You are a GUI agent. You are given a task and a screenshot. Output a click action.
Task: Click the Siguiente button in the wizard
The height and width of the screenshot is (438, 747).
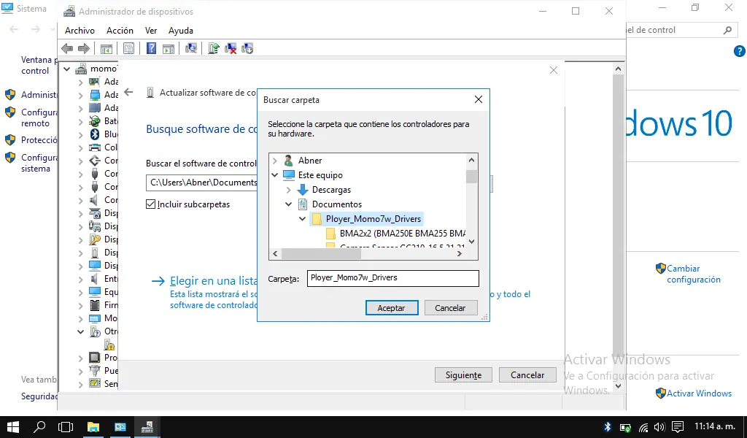coord(463,375)
